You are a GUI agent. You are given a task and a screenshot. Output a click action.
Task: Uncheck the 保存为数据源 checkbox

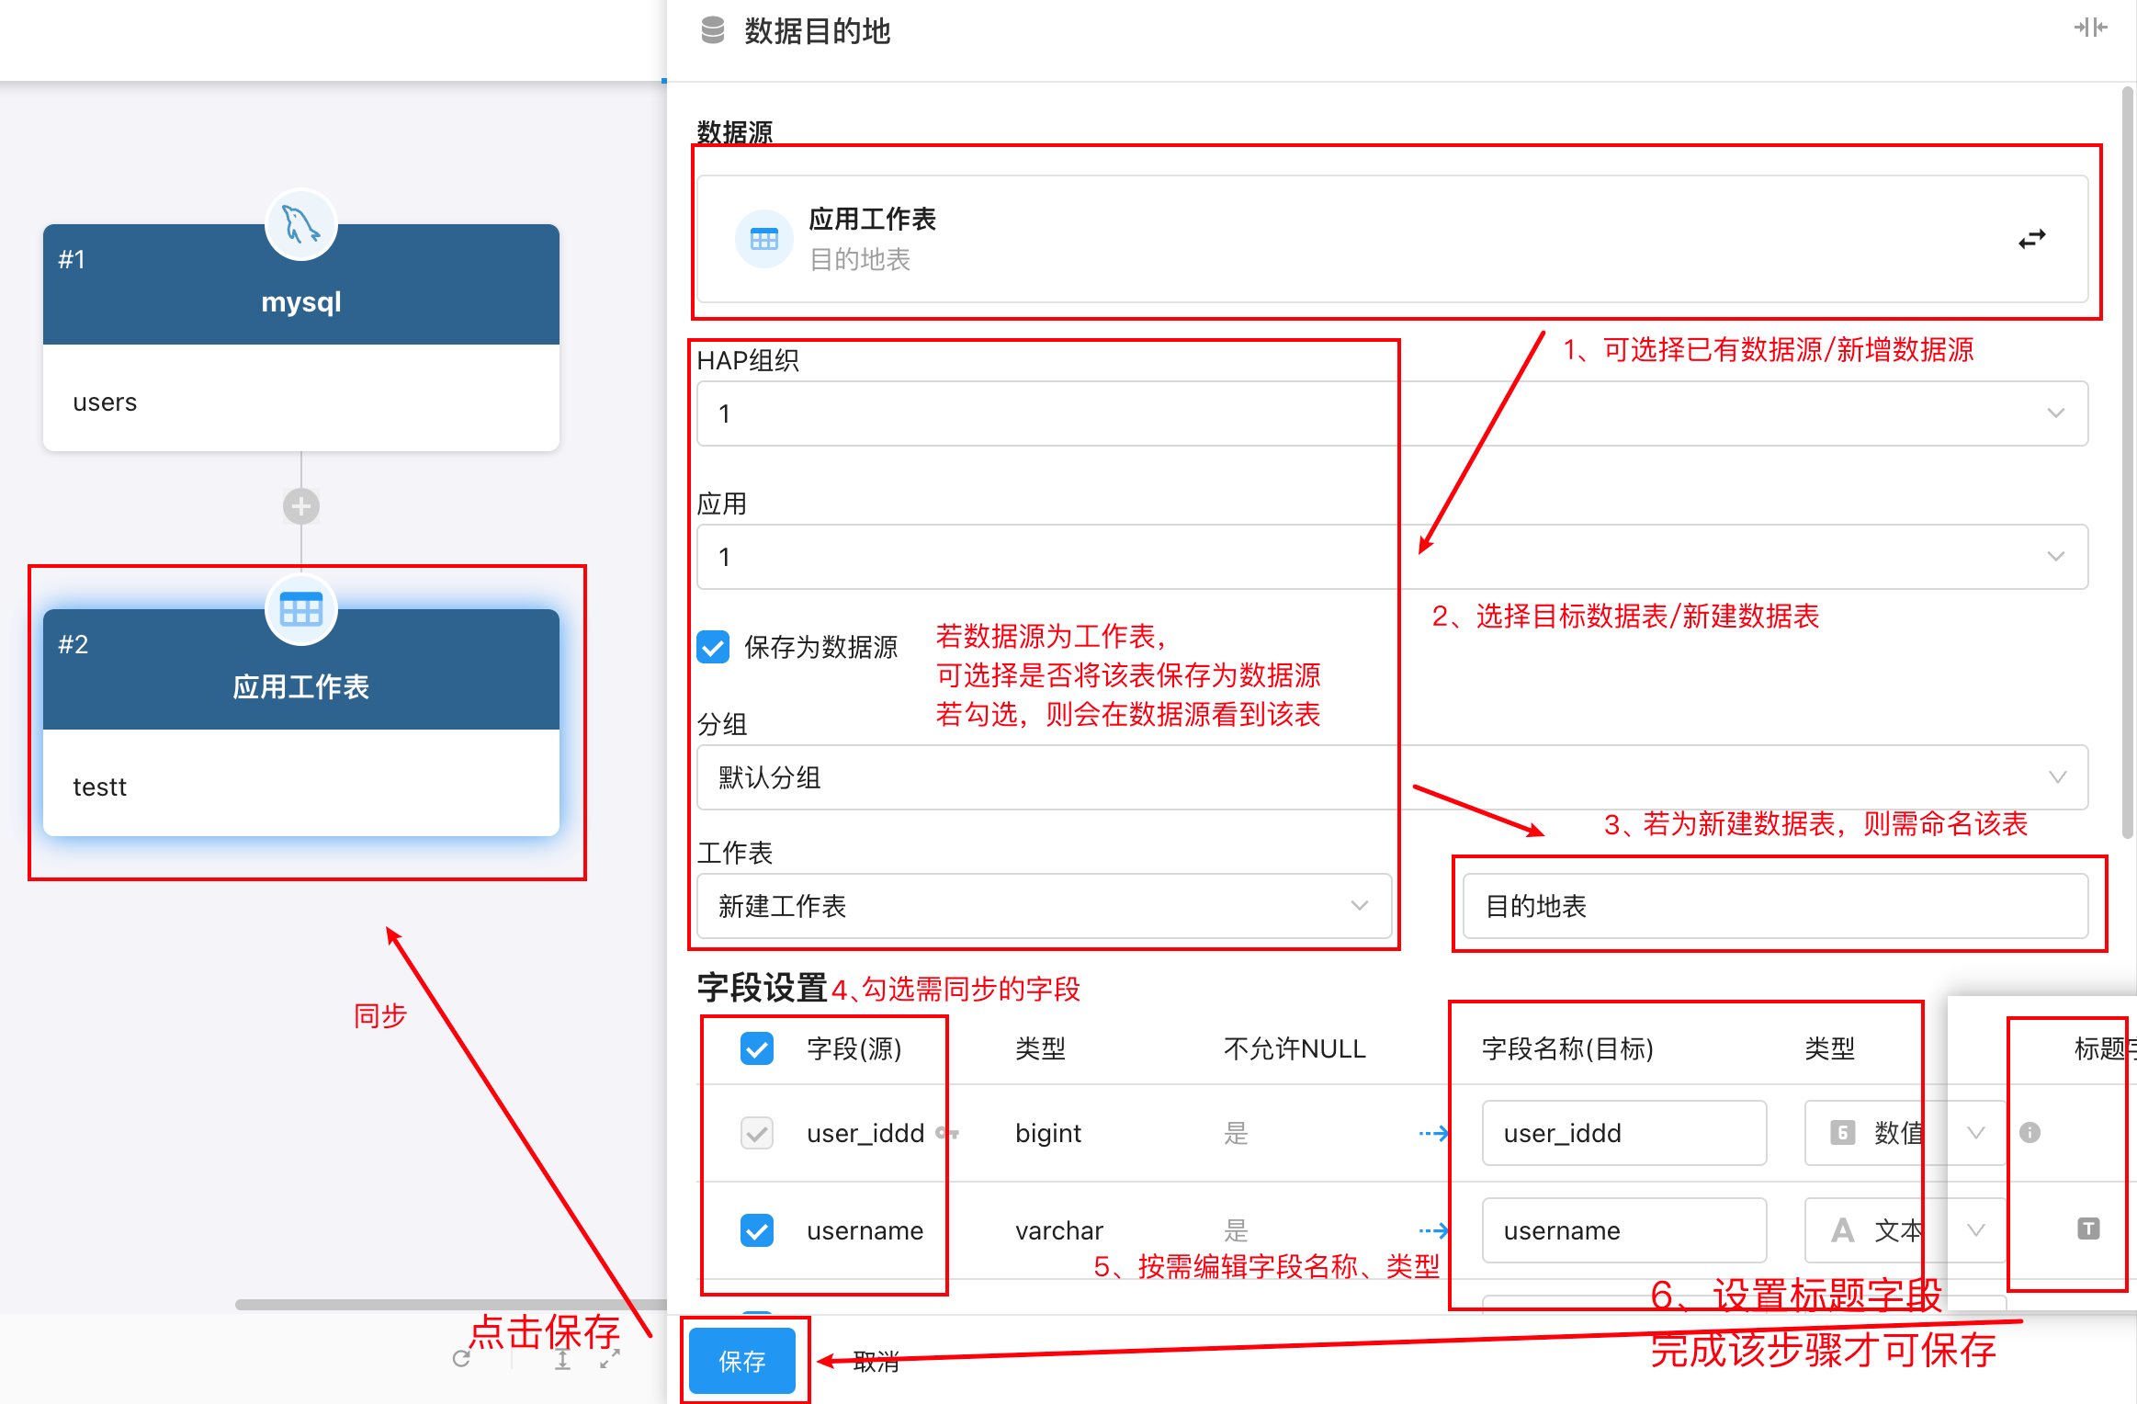(x=713, y=647)
